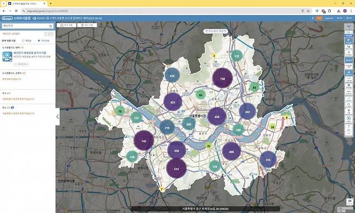Viewport: 355px width, 213px height.
Task: Collapse the right map toolbar chevron
Action: point(349,26)
